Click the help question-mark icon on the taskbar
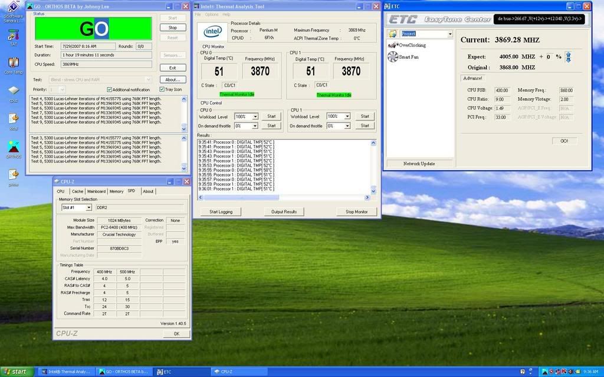The image size is (604, 377). click(x=523, y=372)
